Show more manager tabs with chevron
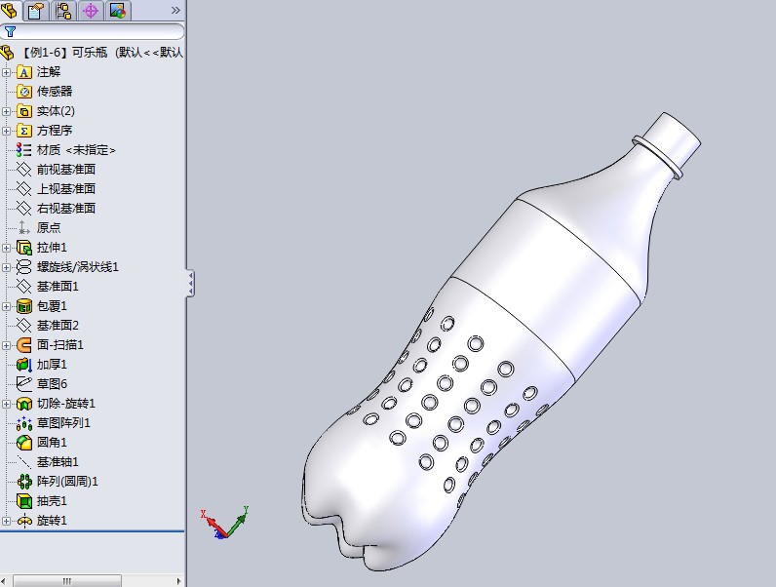Image resolution: width=776 pixels, height=587 pixels. (x=175, y=11)
